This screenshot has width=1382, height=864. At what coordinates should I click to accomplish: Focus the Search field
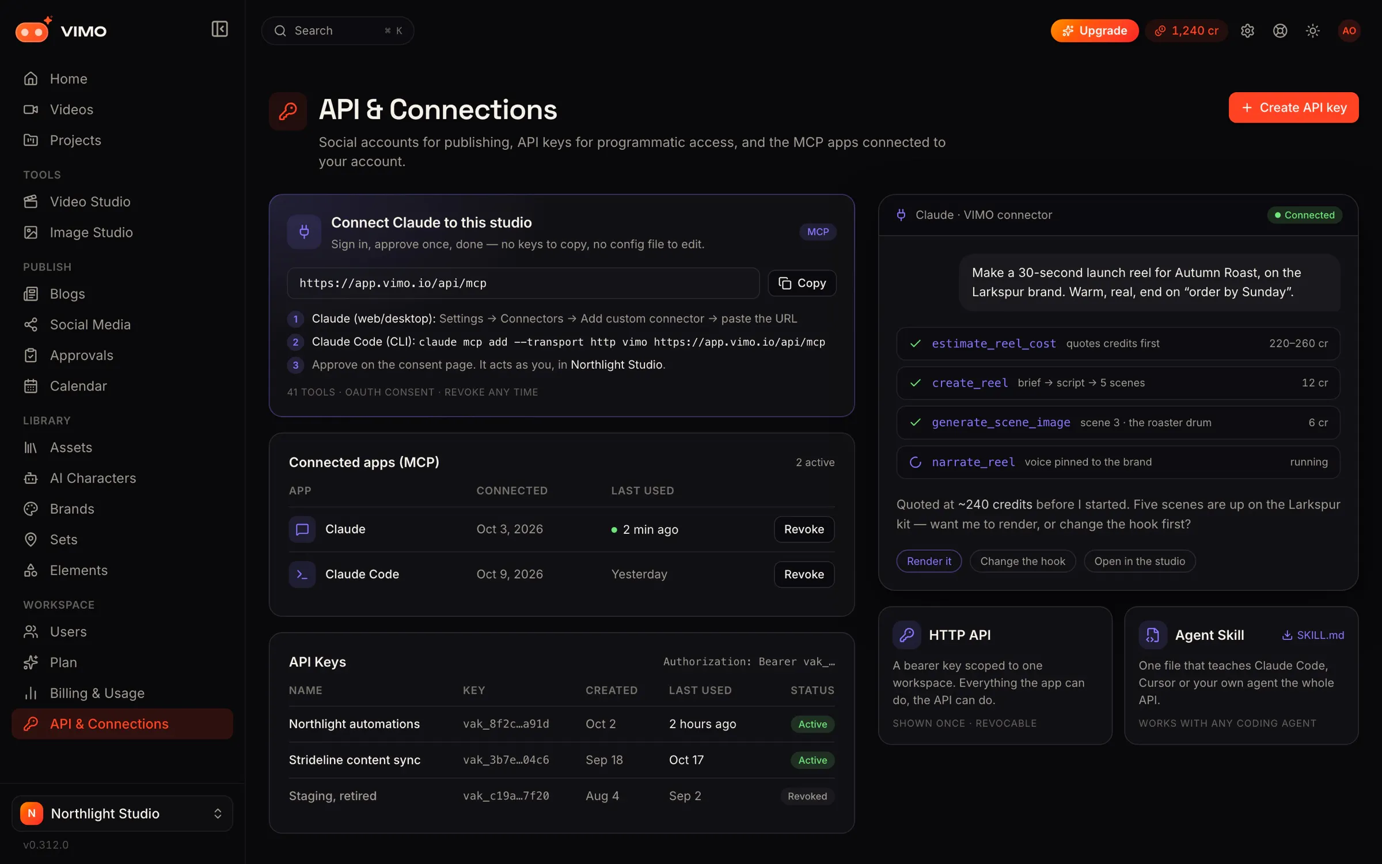pyautogui.click(x=337, y=31)
